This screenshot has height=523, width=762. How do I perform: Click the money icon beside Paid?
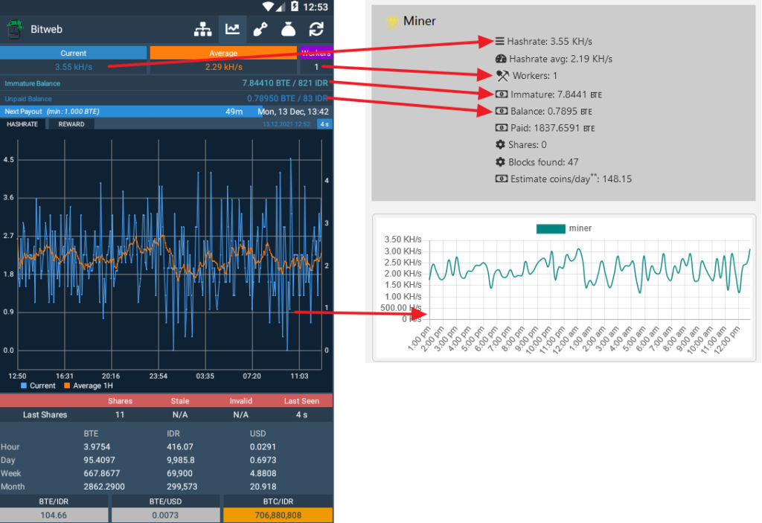[501, 128]
